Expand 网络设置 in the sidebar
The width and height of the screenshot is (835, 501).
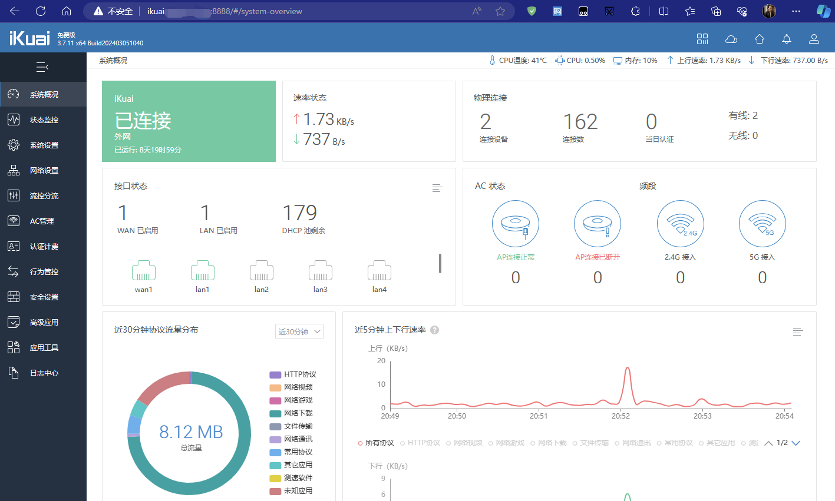44,171
